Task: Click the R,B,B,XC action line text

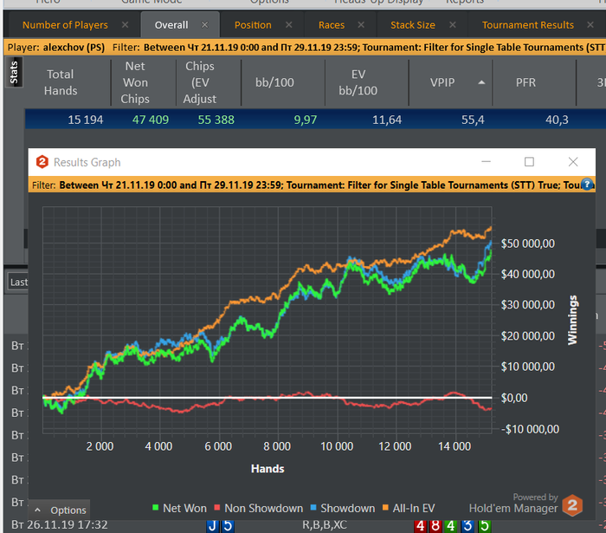Action: 325,525
